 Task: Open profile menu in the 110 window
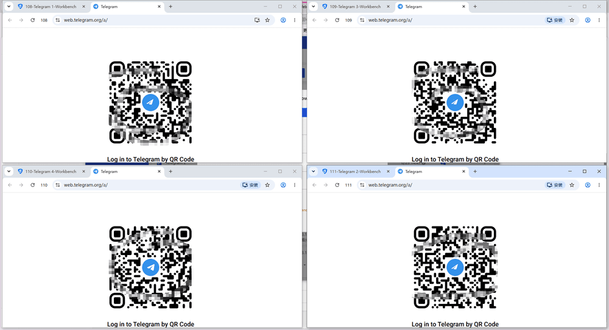click(x=283, y=185)
